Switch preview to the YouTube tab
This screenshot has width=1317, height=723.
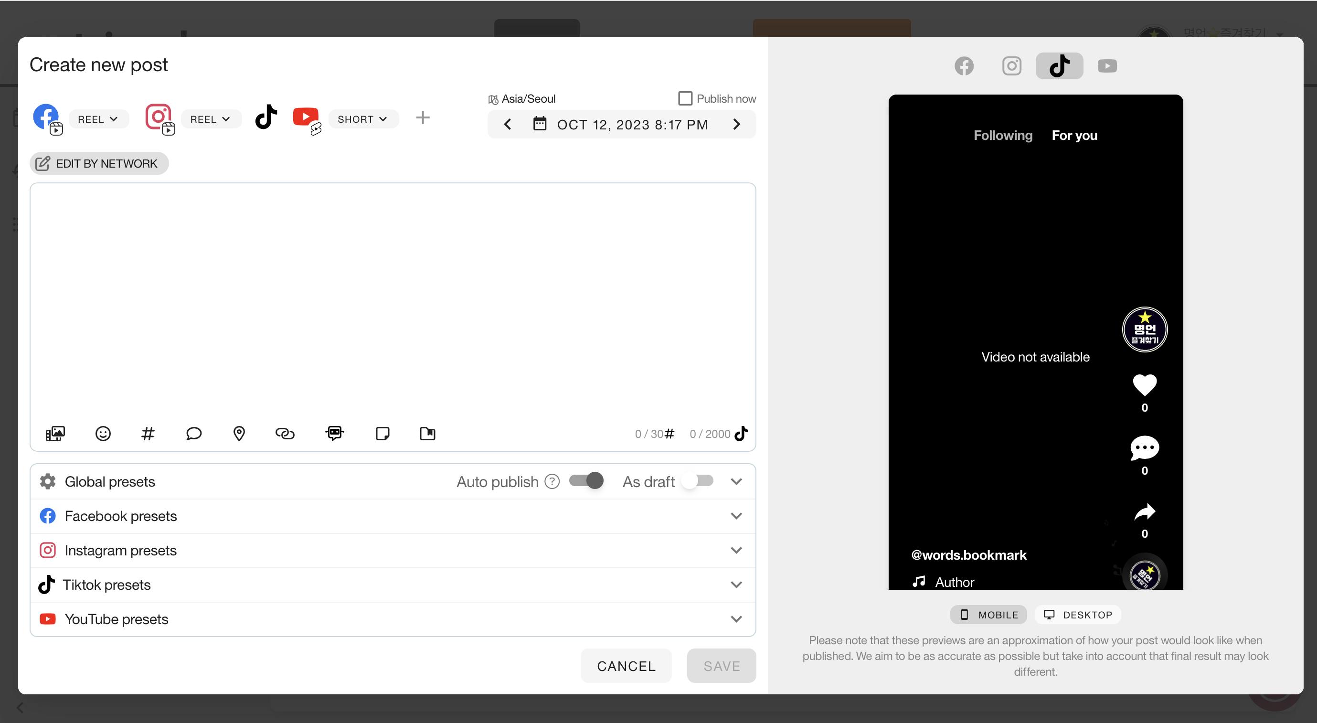point(1107,66)
